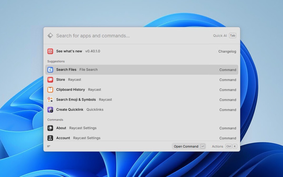
Task: Open the Actions panel
Action: (x=218, y=146)
